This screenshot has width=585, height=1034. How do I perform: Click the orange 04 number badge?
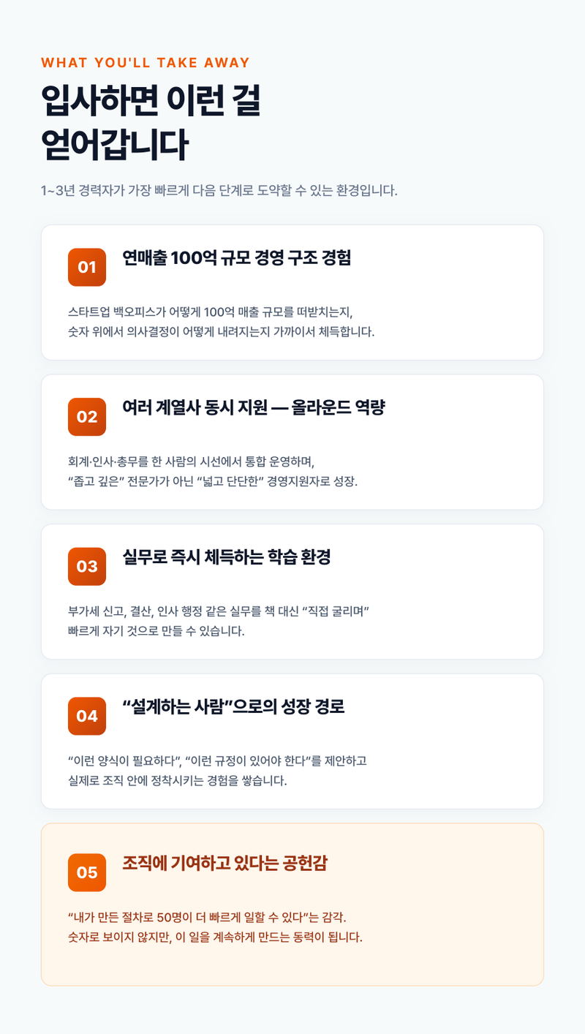click(87, 716)
